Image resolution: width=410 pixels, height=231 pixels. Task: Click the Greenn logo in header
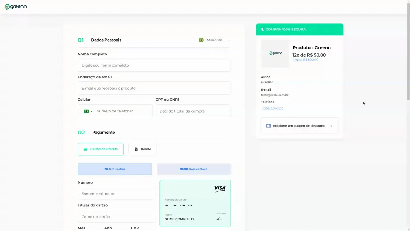pyautogui.click(x=16, y=7)
